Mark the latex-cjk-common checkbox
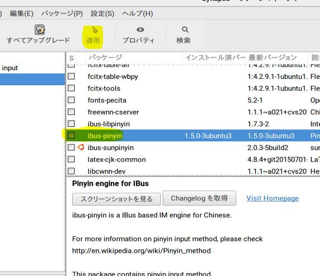This screenshot has width=320, height=276. click(71, 159)
